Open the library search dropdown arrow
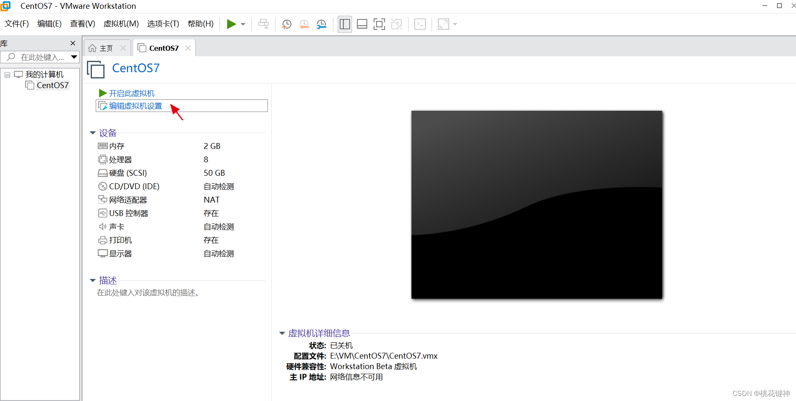Image resolution: width=796 pixels, height=401 pixels. [x=74, y=57]
